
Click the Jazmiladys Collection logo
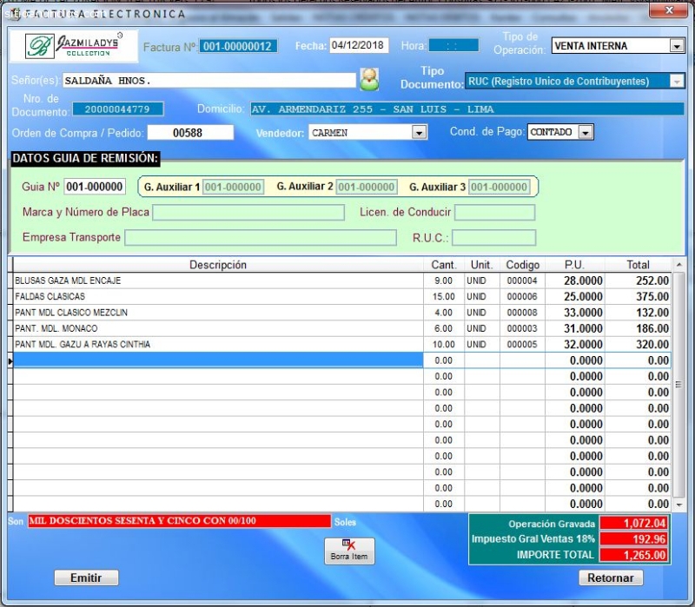coord(74,46)
